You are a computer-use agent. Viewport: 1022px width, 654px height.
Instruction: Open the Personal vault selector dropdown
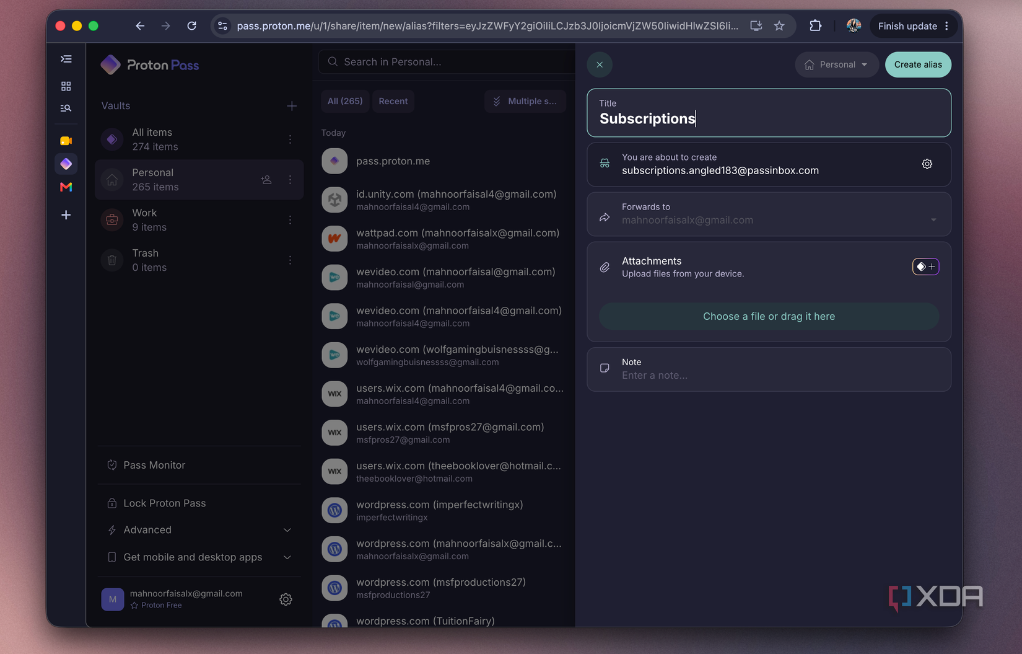837,64
